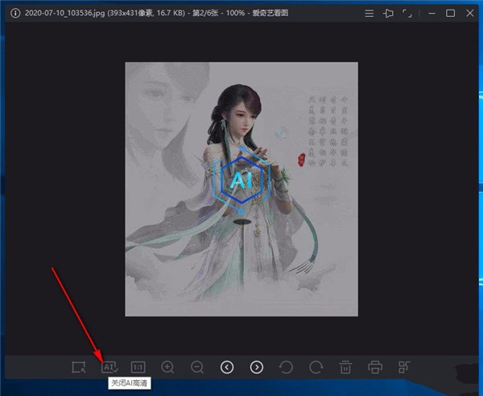Go to the previous image

pyautogui.click(x=227, y=367)
